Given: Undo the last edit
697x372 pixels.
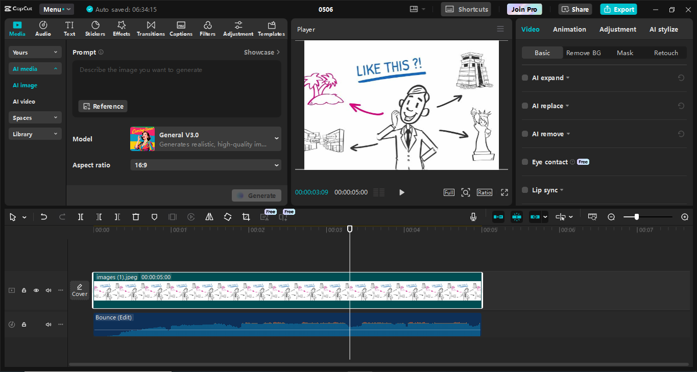Looking at the screenshot, I should coord(44,216).
